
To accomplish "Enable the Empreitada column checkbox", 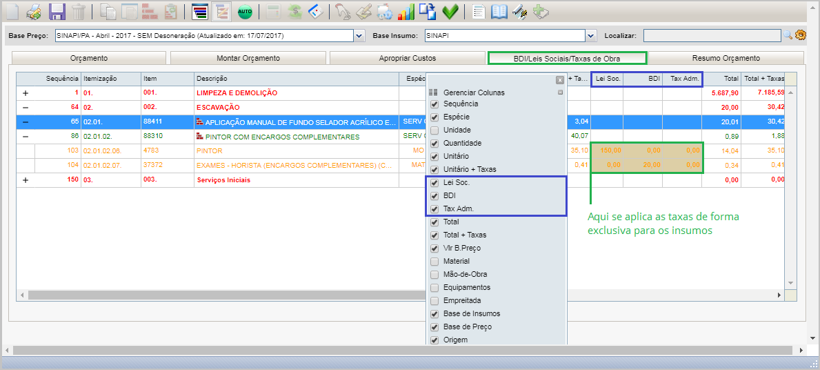I will [x=434, y=301].
